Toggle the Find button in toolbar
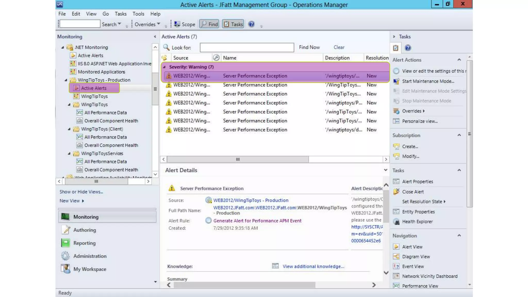Image resolution: width=528 pixels, height=297 pixels. pos(209,24)
